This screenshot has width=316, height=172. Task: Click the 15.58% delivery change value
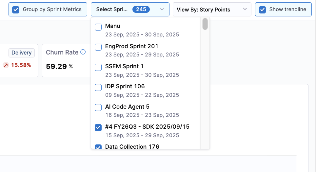(21, 65)
